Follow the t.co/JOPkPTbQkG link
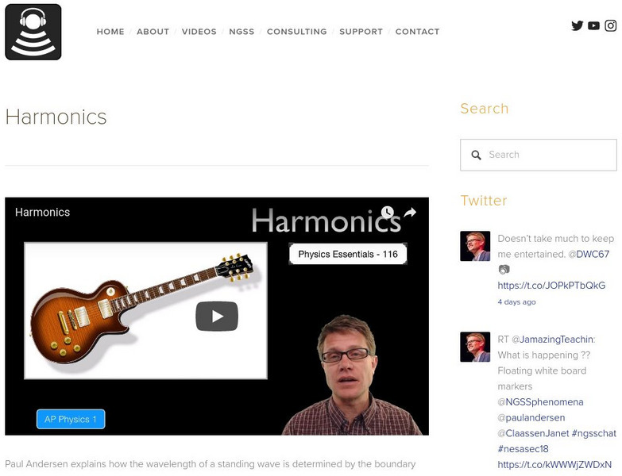Image resolution: width=622 pixels, height=476 pixels. click(x=551, y=286)
